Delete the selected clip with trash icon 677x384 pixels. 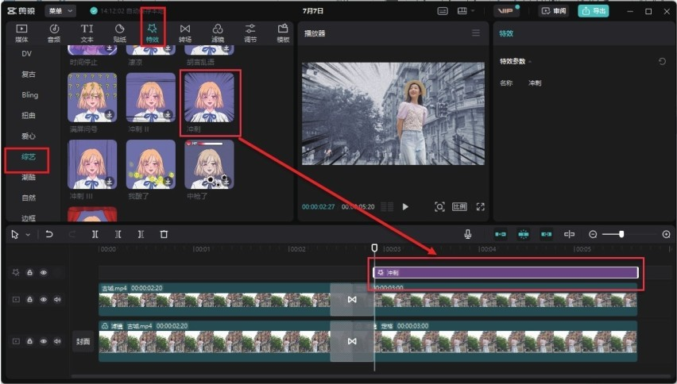click(164, 235)
